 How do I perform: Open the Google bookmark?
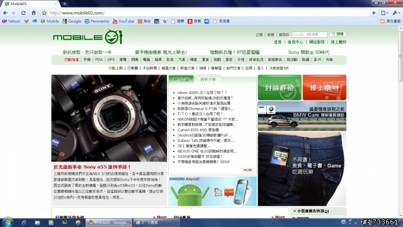tap(72, 21)
